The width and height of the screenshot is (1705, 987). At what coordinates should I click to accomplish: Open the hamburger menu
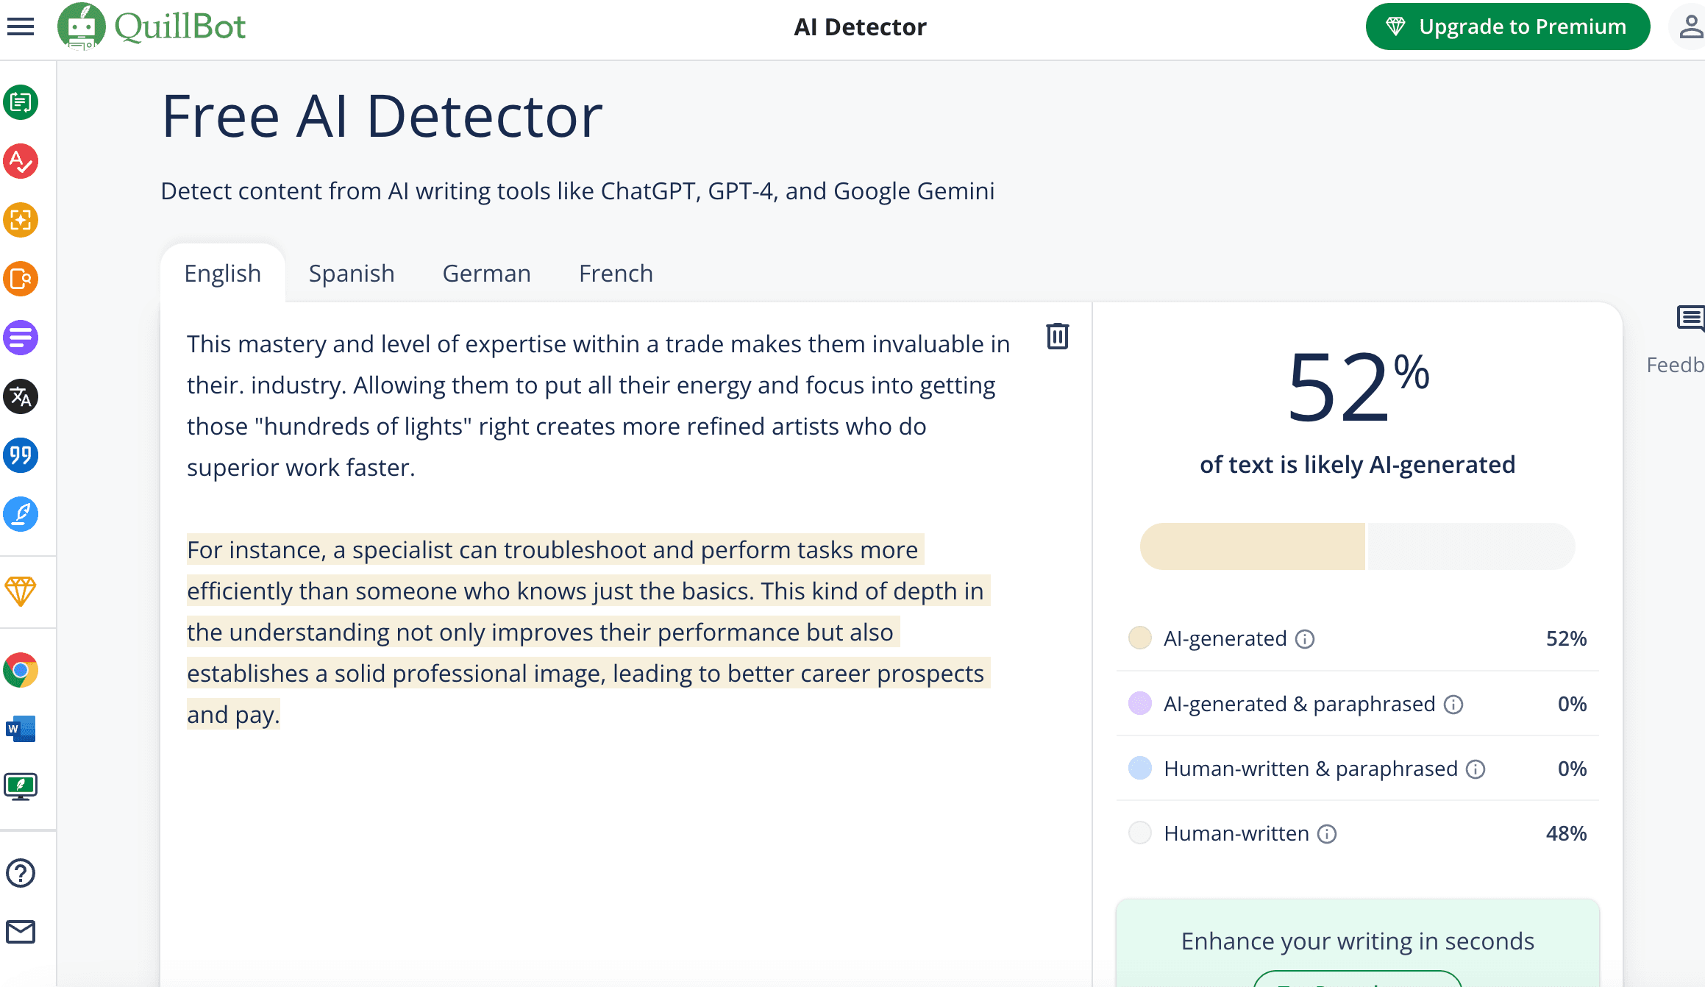[21, 27]
